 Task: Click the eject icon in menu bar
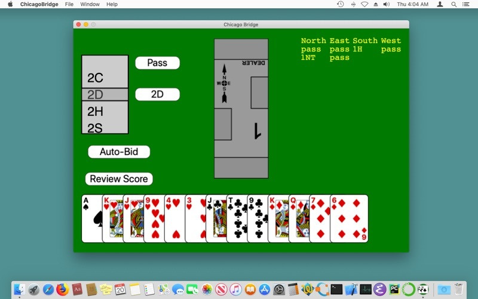(376, 4)
